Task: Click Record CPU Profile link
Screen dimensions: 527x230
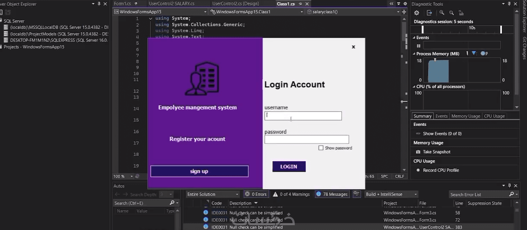Action: [441, 170]
